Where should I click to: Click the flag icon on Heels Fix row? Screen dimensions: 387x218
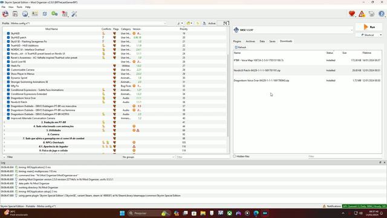114,66
